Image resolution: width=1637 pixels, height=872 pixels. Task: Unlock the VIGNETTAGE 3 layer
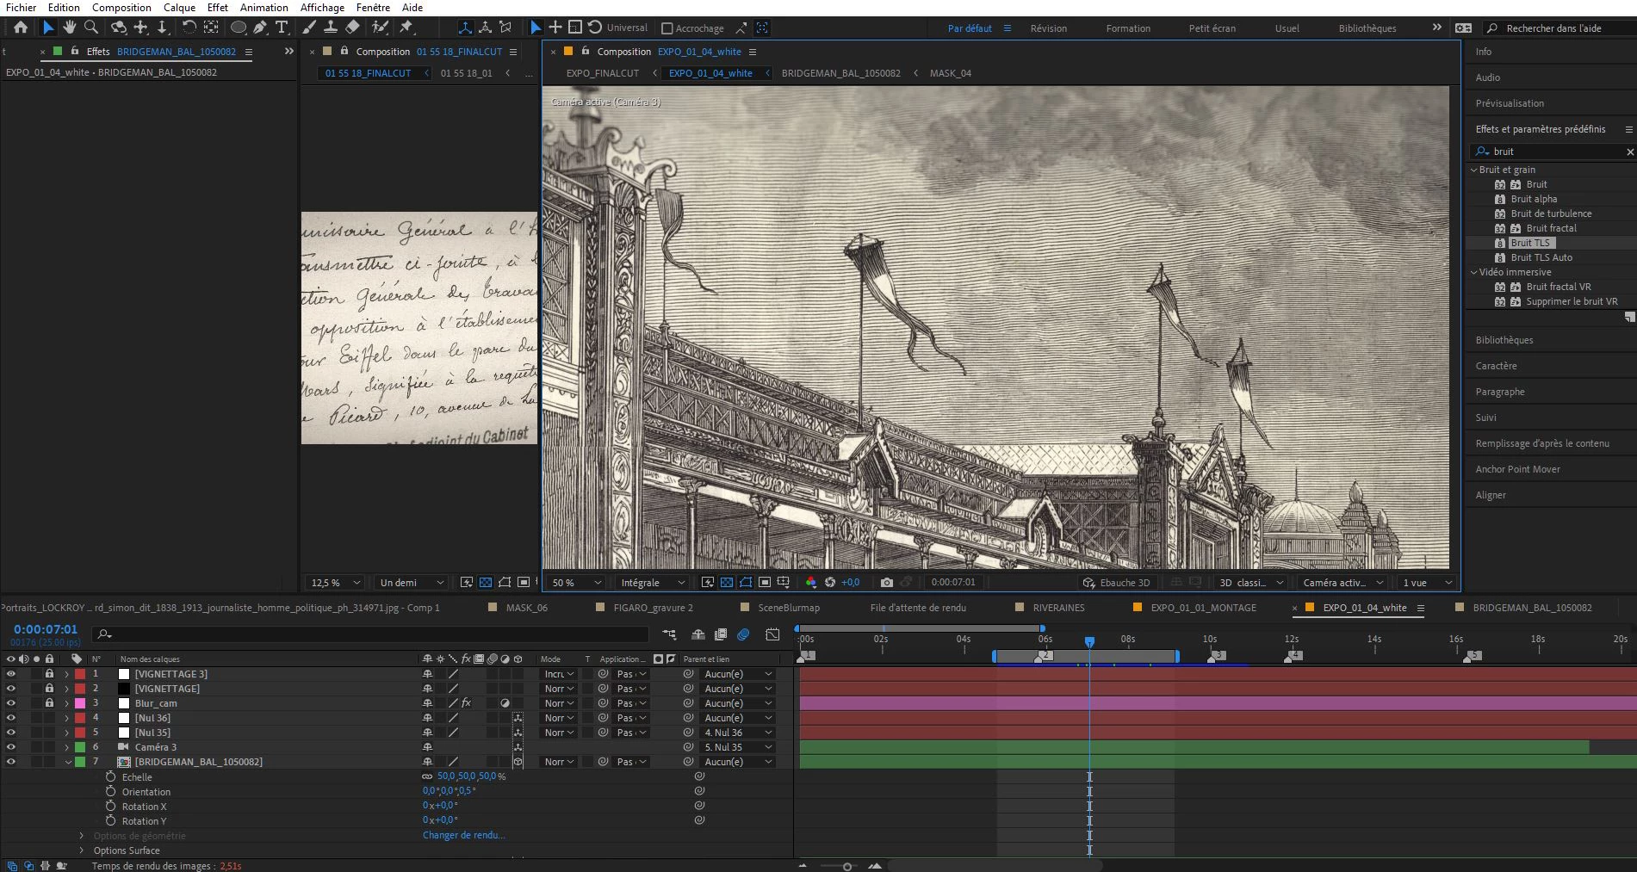coord(49,674)
